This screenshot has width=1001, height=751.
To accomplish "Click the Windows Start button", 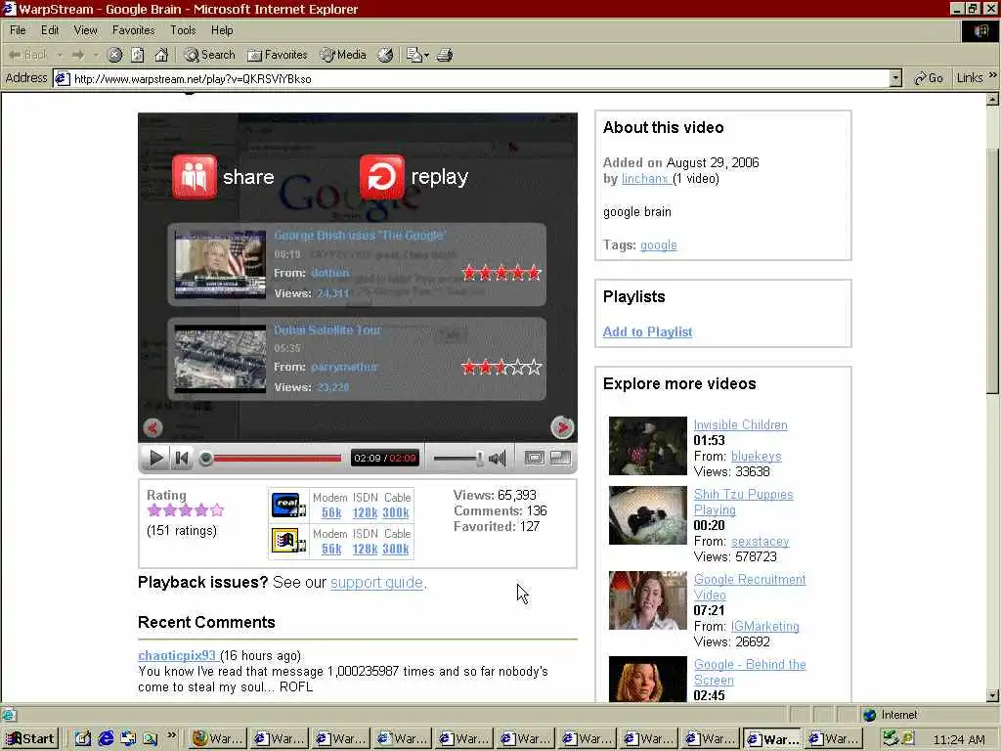I will click(30, 739).
